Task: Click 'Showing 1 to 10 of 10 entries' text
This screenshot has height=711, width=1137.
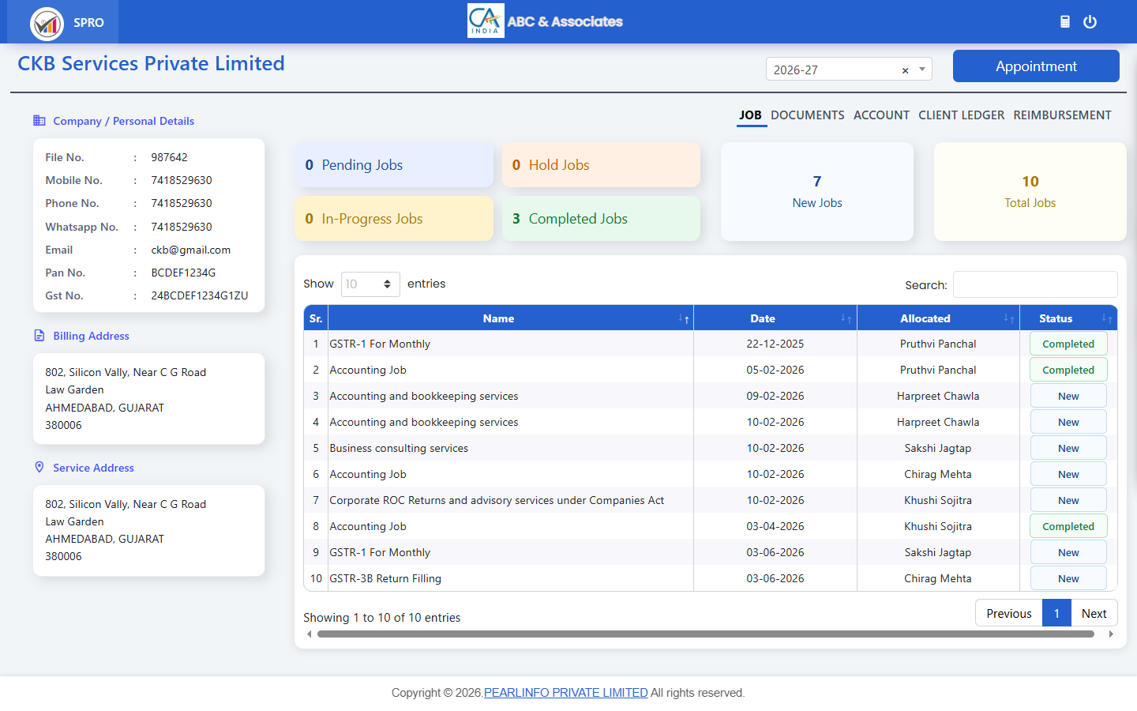Action: click(382, 618)
